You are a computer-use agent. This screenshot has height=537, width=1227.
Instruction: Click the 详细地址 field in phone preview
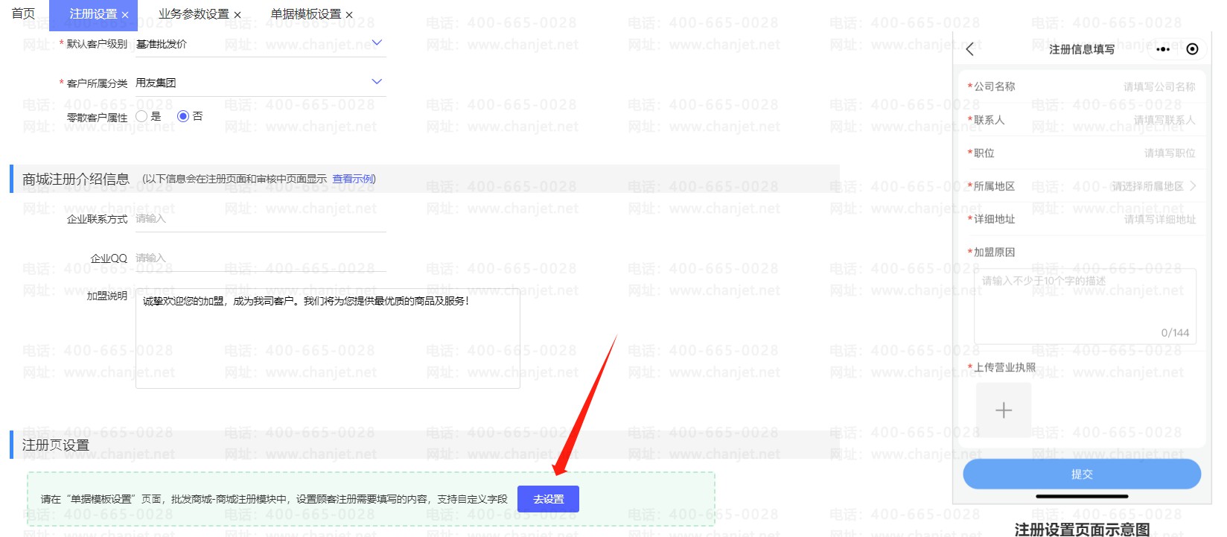click(1082, 219)
